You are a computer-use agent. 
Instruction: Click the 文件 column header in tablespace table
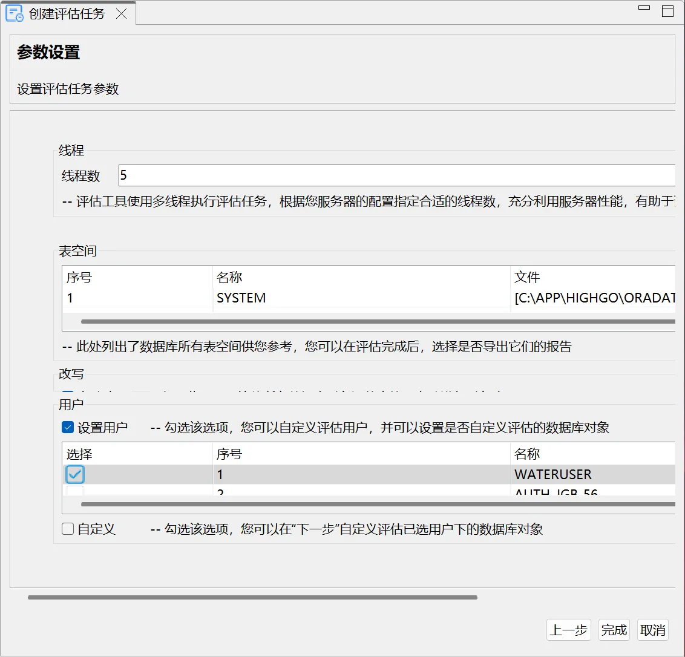(526, 277)
